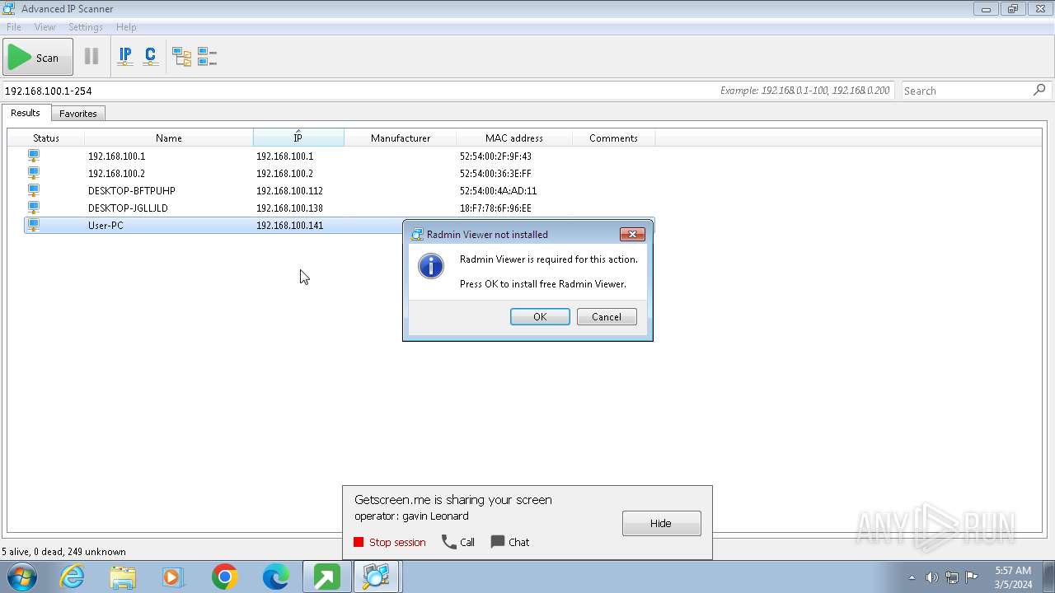
Task: Click the Action Center flag tray icon
Action: click(x=972, y=577)
